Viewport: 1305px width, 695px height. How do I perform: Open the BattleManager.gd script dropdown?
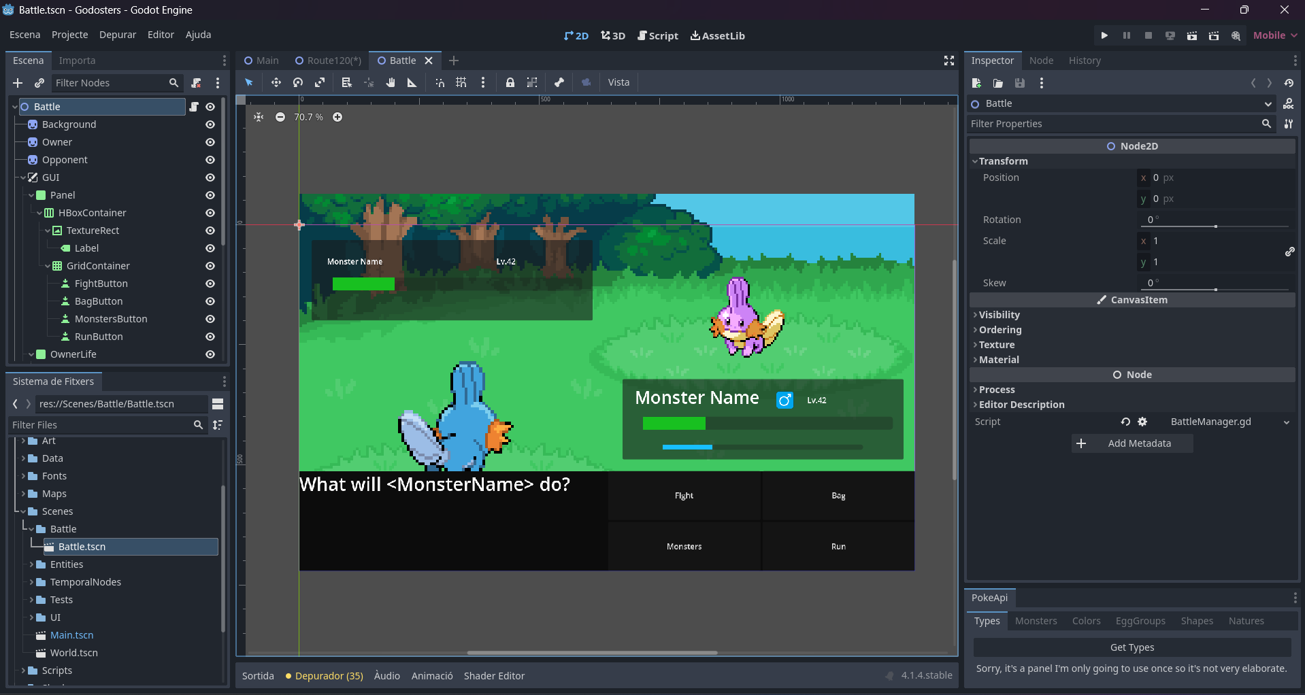(1286, 422)
